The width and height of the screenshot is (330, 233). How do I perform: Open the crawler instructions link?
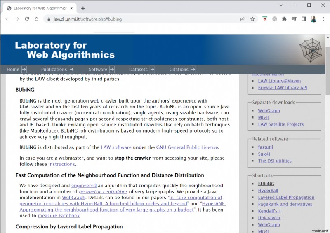click(61, 164)
